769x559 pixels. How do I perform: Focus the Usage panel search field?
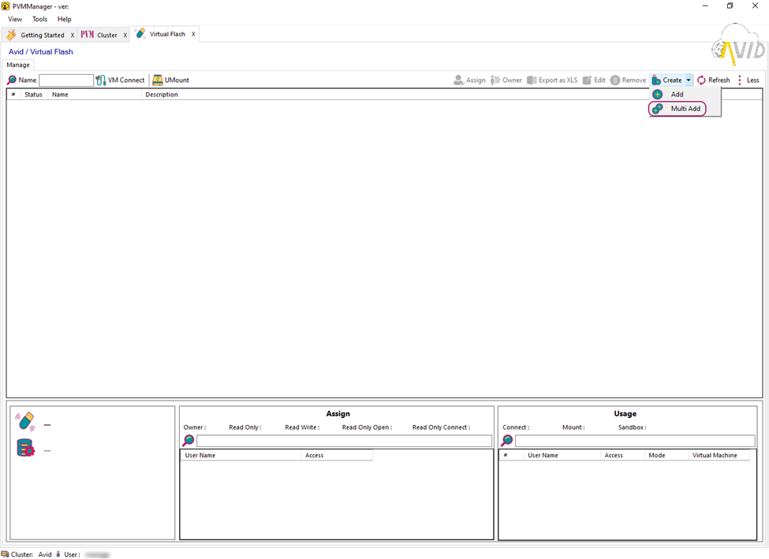635,441
